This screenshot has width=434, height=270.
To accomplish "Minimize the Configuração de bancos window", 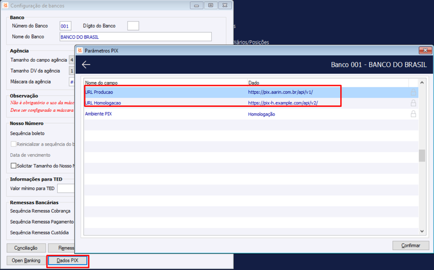I will click(x=197, y=5).
